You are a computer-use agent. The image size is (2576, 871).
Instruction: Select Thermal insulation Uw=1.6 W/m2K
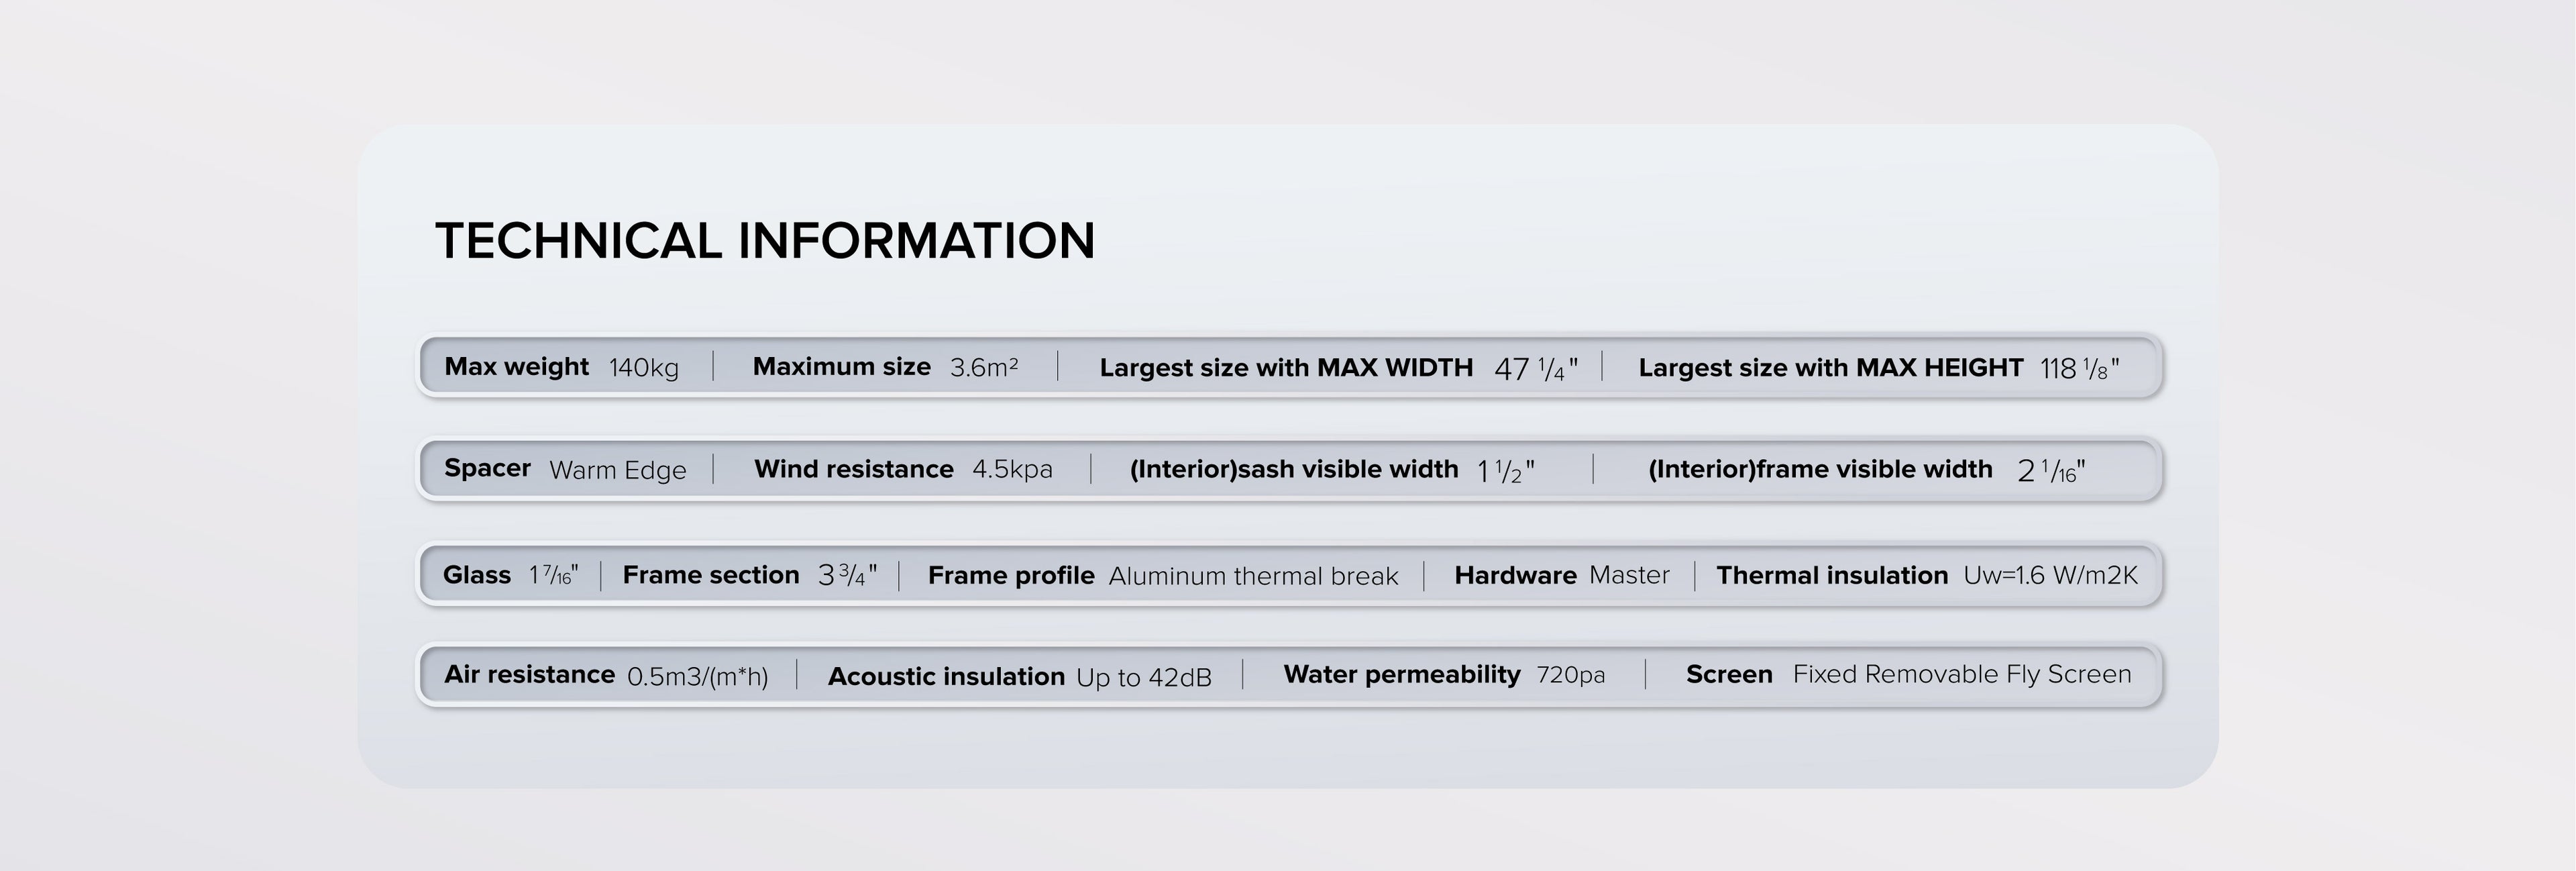tap(1926, 575)
